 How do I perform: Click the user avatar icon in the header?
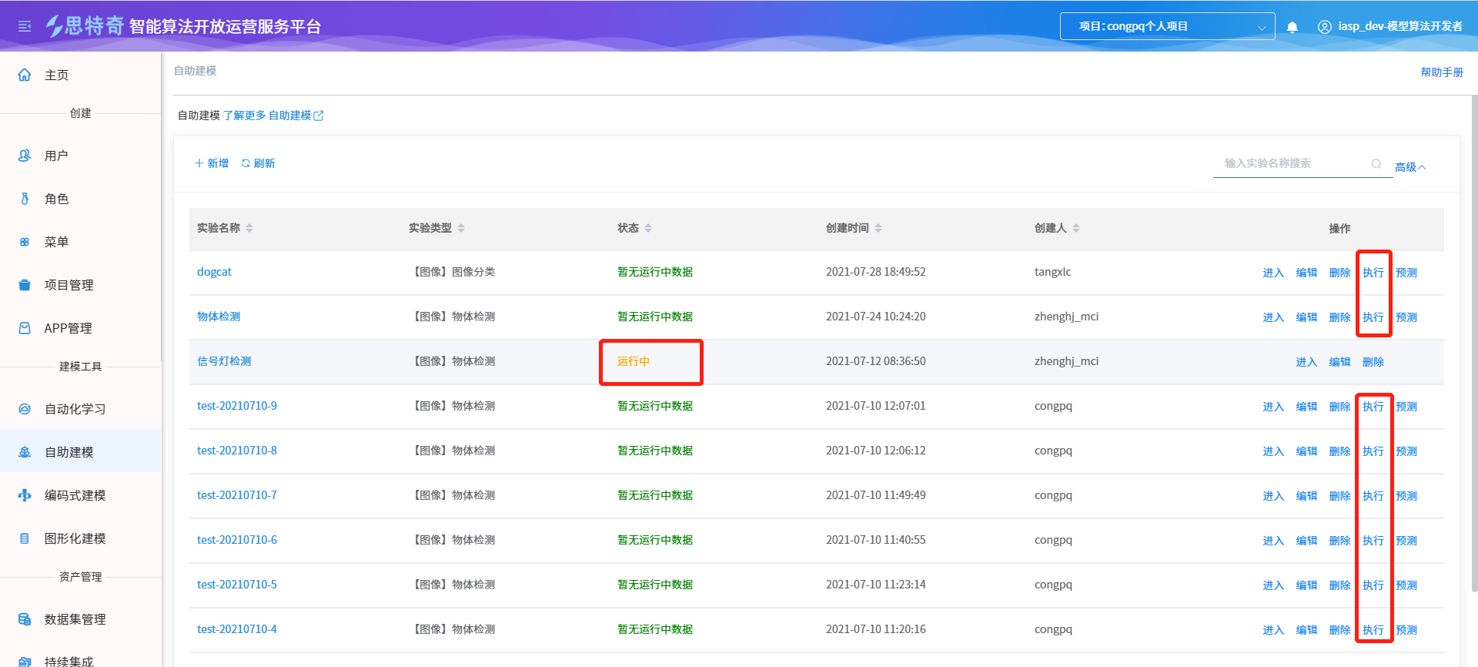pyautogui.click(x=1325, y=27)
